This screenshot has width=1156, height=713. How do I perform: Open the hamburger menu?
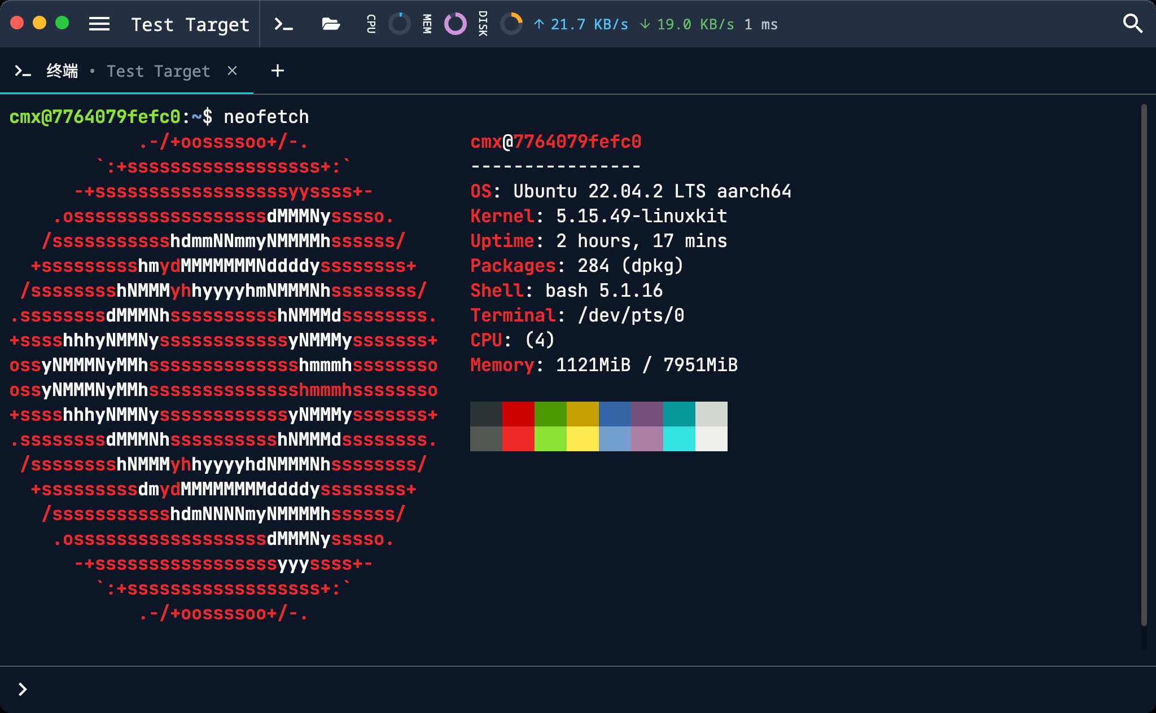click(99, 24)
